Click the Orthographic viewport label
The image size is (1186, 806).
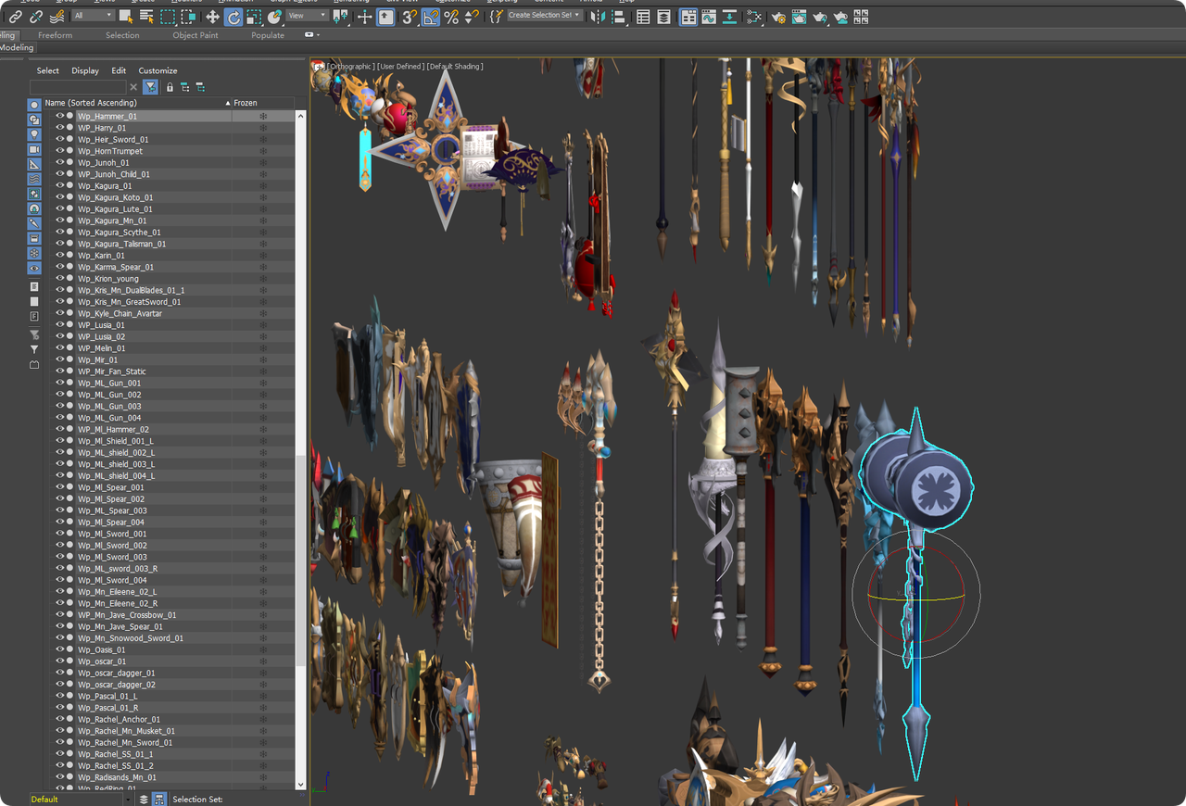(x=351, y=67)
